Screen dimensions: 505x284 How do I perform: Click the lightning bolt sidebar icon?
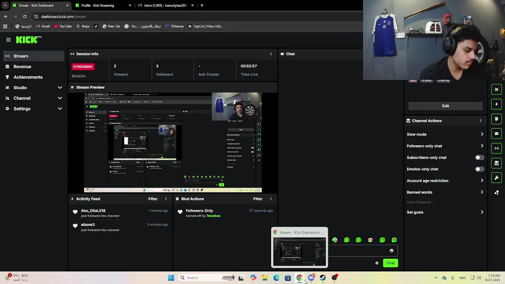pos(497,104)
